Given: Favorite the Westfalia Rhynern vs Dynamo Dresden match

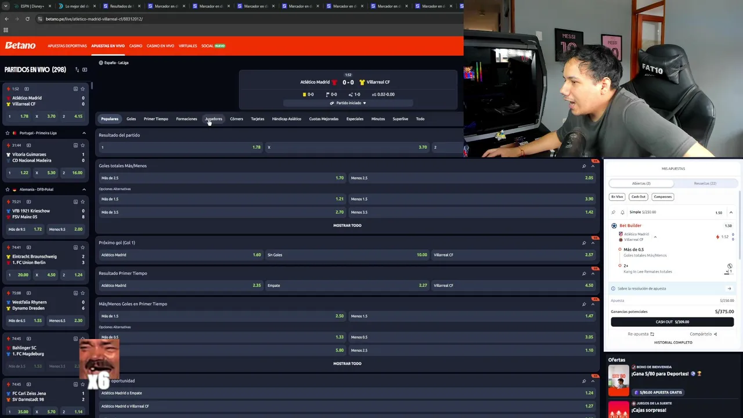Looking at the screenshot, I should coord(82,293).
